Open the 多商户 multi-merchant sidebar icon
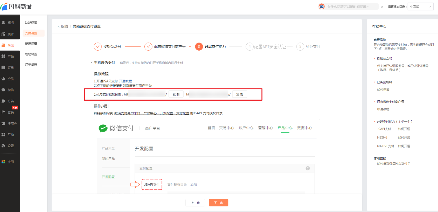Viewport: 438px width, 212px height. point(3,123)
